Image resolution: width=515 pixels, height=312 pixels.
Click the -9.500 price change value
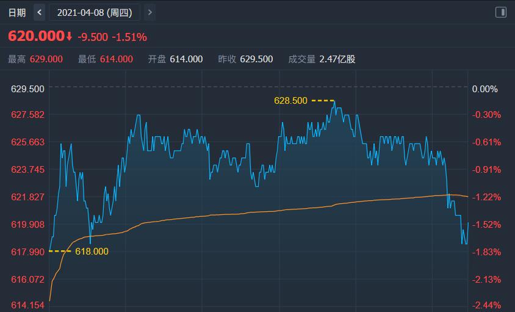click(x=93, y=37)
